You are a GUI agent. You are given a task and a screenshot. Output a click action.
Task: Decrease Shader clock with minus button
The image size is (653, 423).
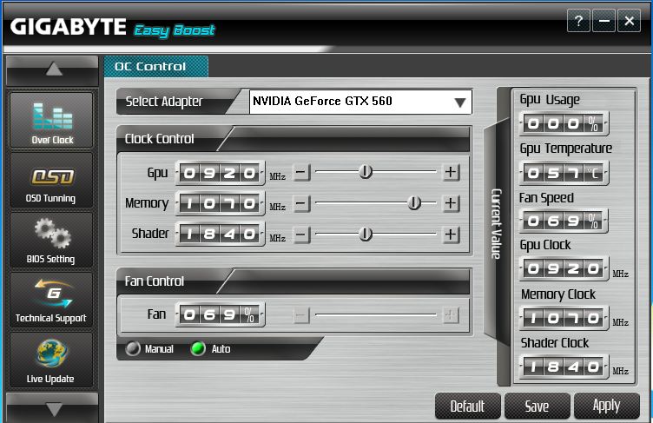(x=301, y=235)
